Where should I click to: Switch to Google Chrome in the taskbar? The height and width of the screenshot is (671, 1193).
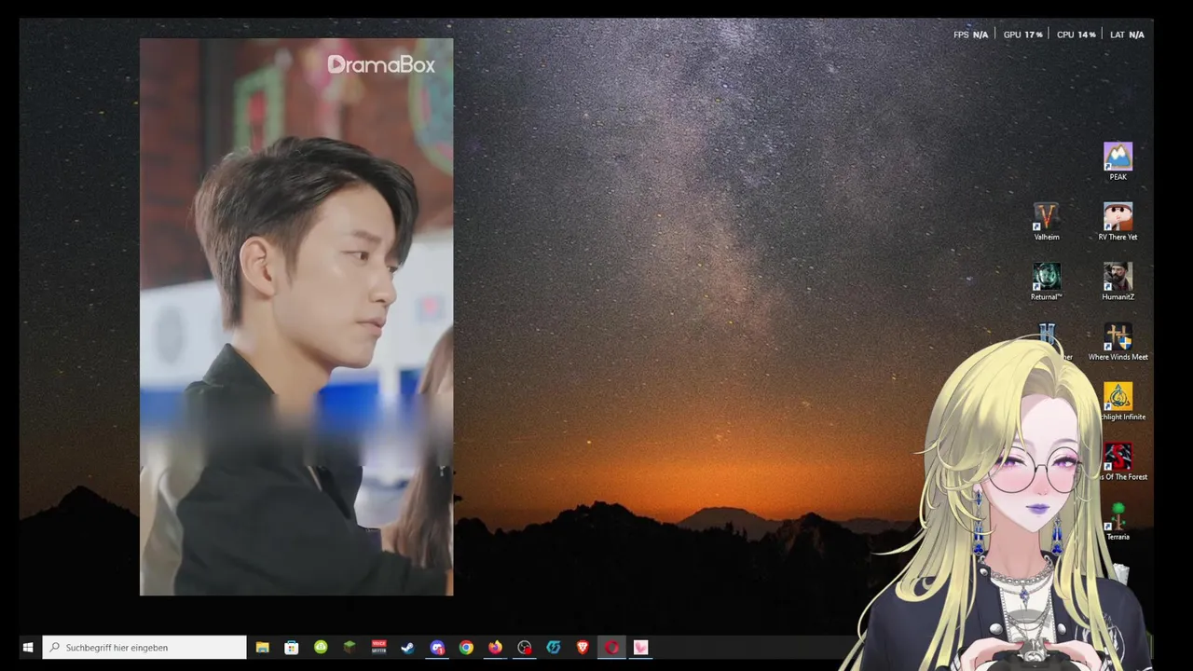466,647
